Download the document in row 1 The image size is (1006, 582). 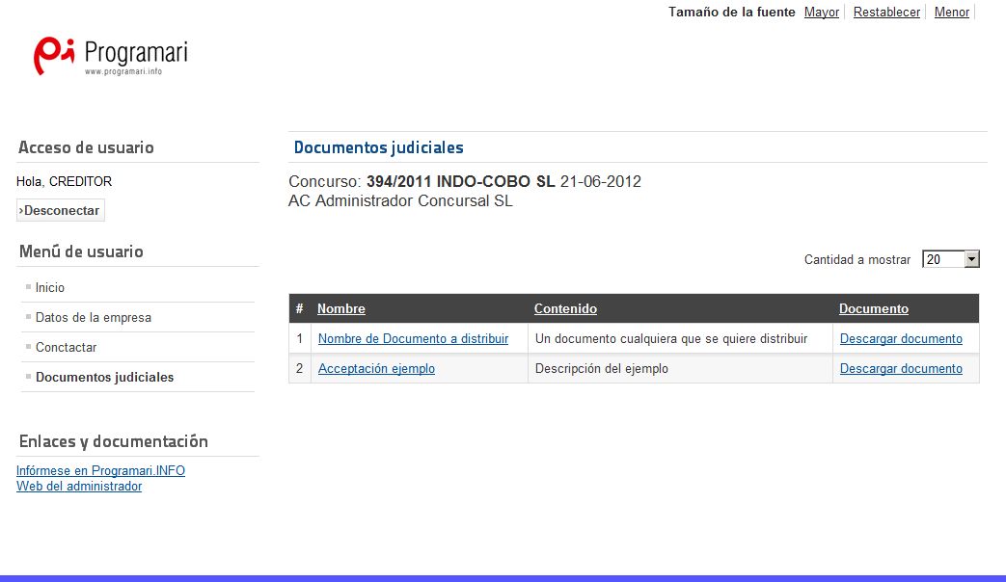901,338
